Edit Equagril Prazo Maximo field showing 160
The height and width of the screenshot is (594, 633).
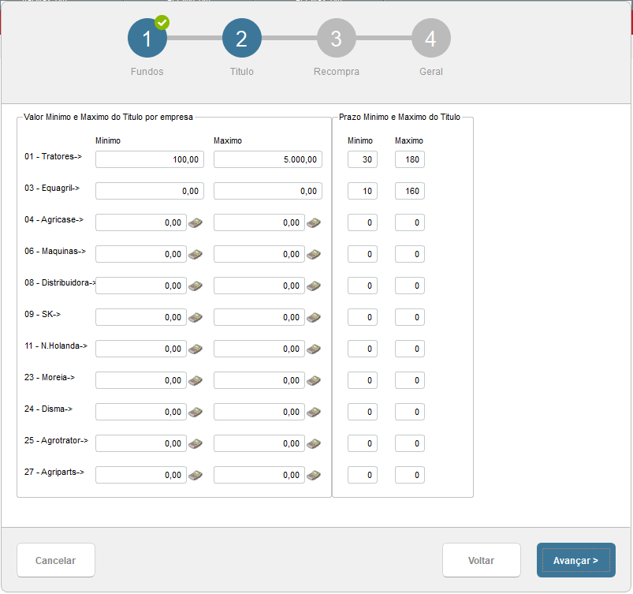[x=410, y=191]
